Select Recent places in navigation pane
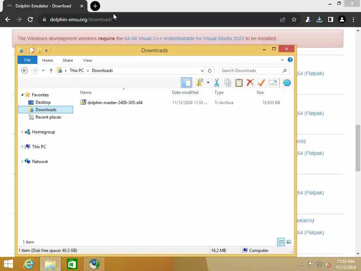This screenshot has width=361, height=271. pos(48,117)
